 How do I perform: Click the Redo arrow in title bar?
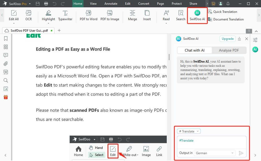63,4
